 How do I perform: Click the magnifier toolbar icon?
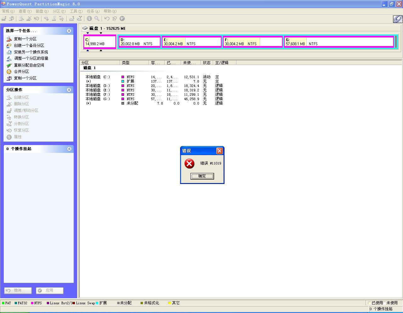tap(97, 19)
